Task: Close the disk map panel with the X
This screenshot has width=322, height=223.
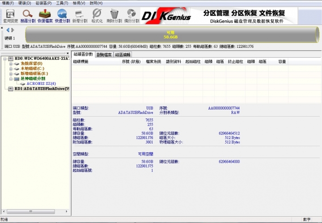Action: coord(2,28)
